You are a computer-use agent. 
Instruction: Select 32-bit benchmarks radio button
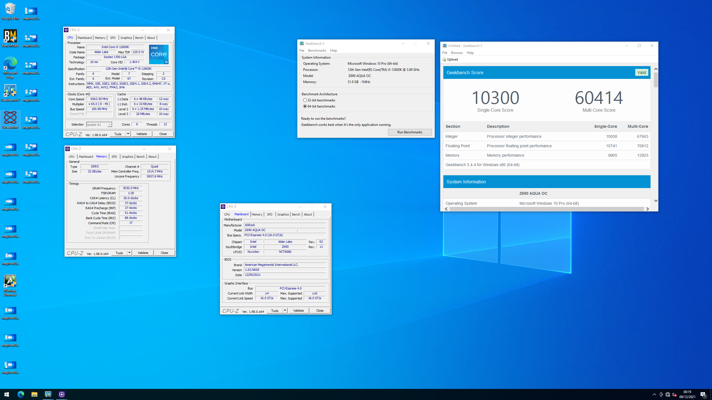[x=305, y=100]
